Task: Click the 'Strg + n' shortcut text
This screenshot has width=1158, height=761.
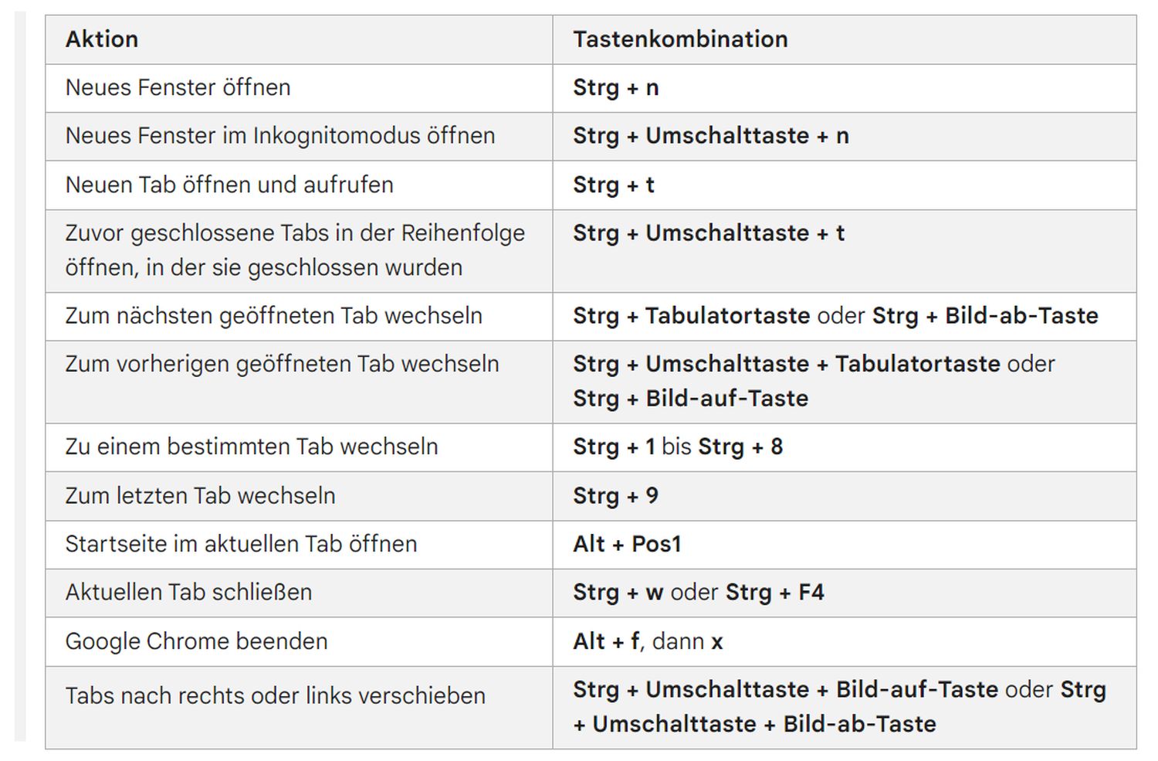Action: click(x=615, y=88)
